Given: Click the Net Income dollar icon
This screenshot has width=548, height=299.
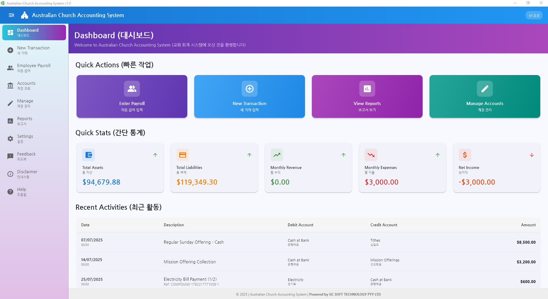Looking at the screenshot, I should 465,155.
